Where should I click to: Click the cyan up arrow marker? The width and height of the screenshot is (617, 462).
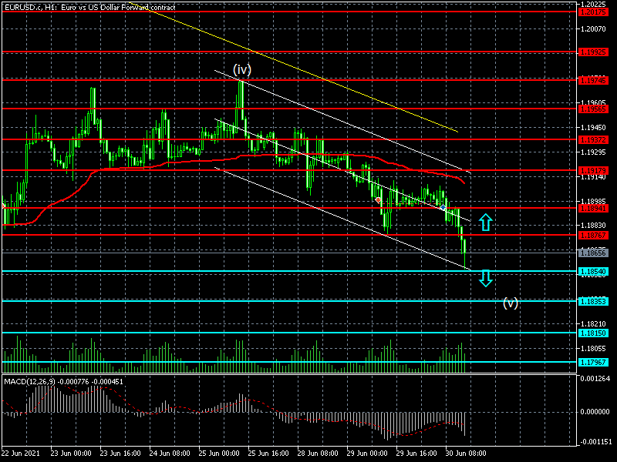tap(485, 223)
